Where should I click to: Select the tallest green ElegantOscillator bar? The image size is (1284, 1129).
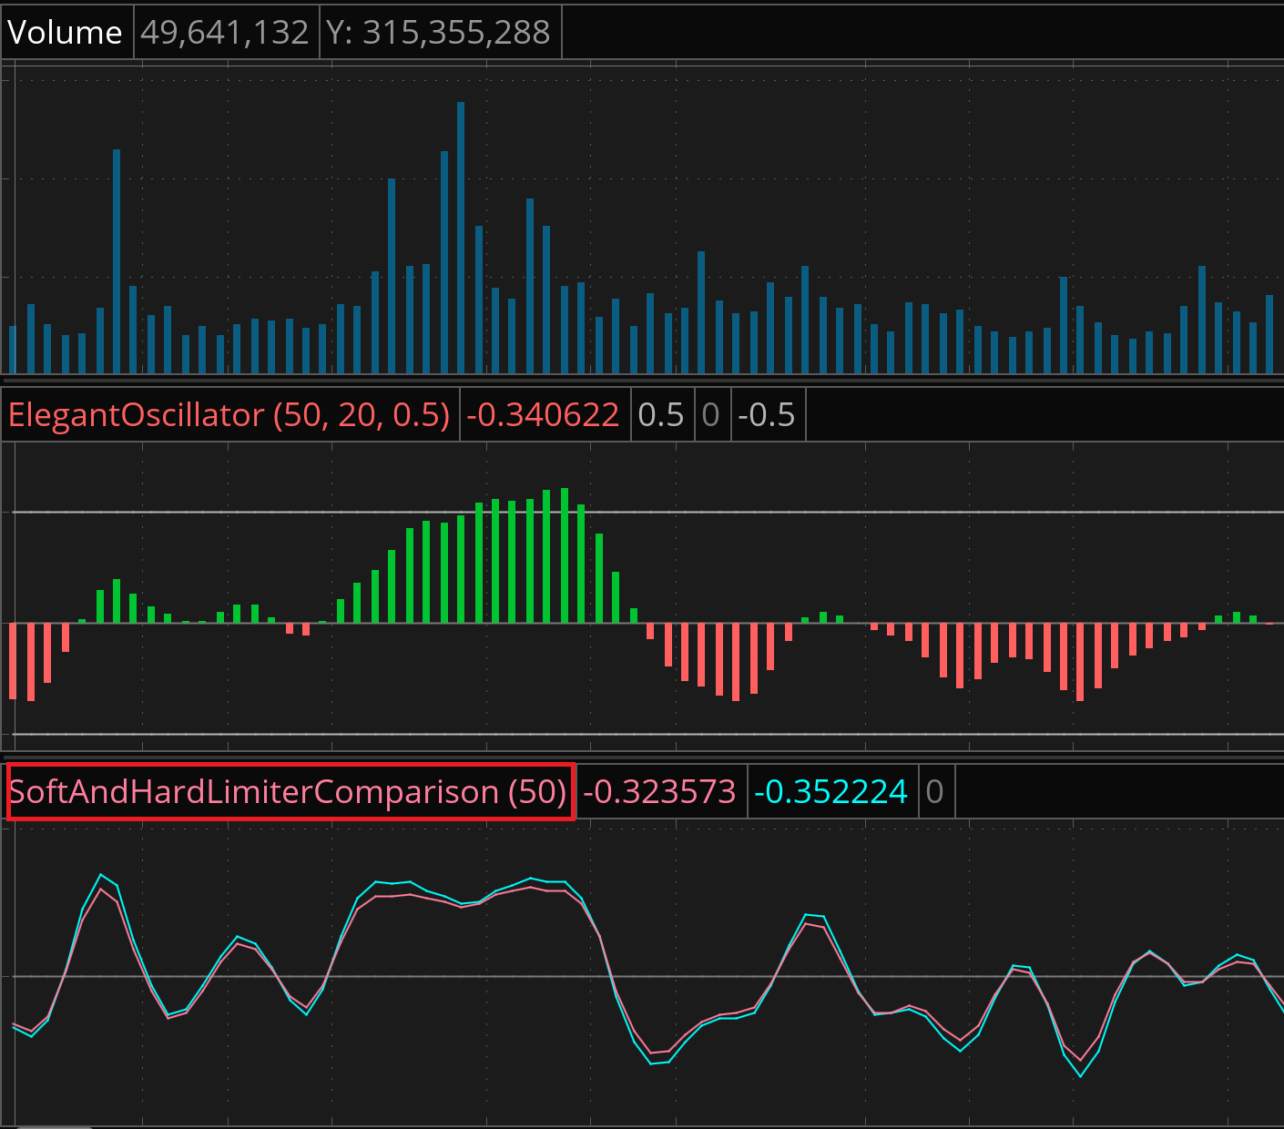[x=565, y=555]
